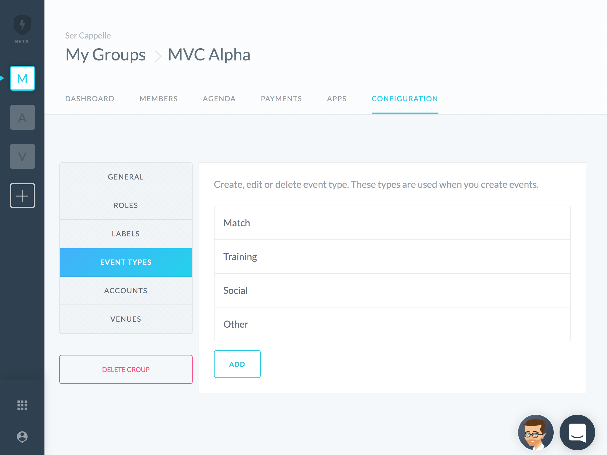Open the Members tab
Image resolution: width=607 pixels, height=455 pixels.
pos(159,99)
